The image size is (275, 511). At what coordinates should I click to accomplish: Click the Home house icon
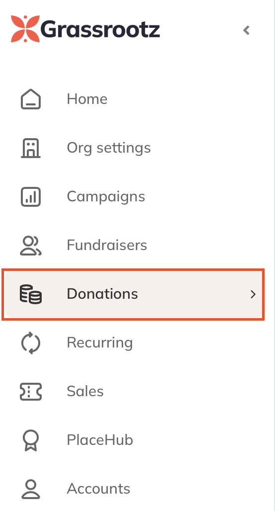(x=31, y=99)
